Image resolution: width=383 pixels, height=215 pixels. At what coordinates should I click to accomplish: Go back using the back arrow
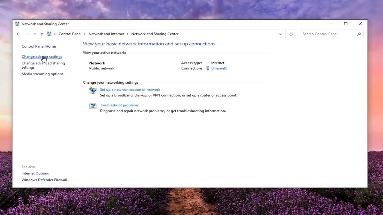click(x=19, y=34)
